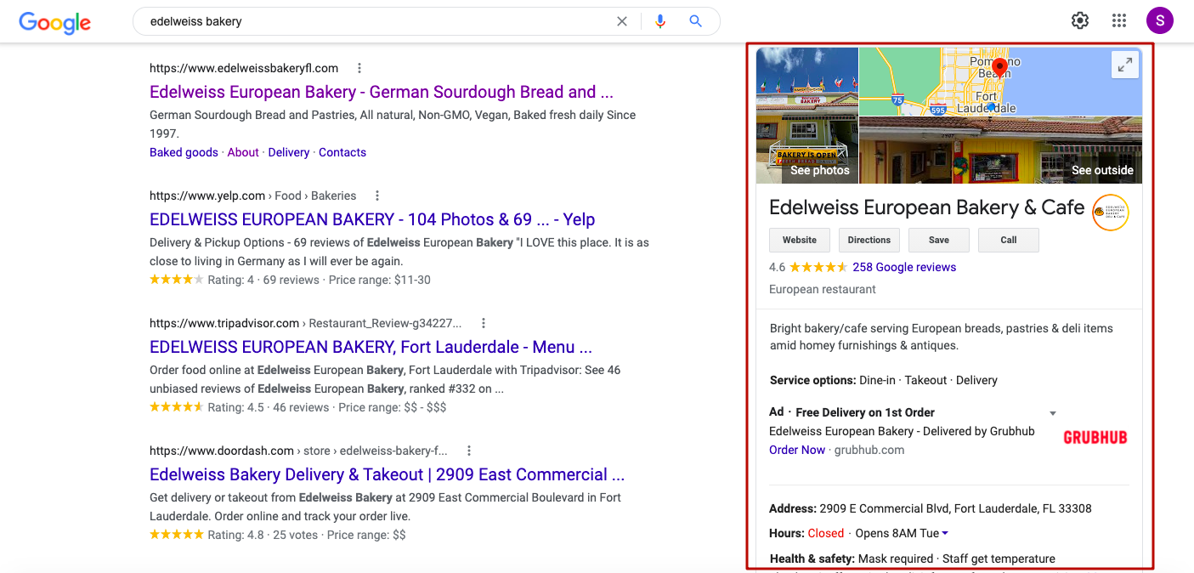The height and width of the screenshot is (573, 1194).
Task: Clear the search box with X icon
Action: [622, 21]
